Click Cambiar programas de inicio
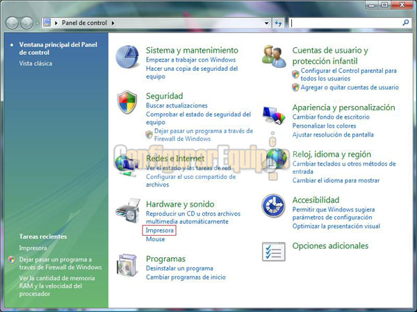 click(x=186, y=277)
